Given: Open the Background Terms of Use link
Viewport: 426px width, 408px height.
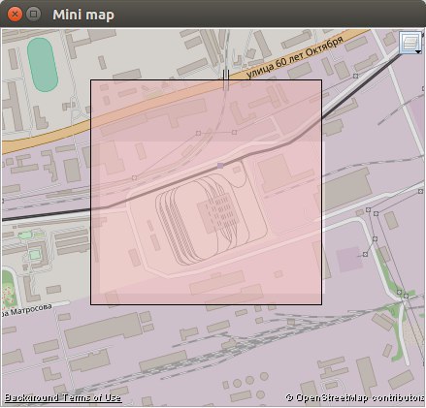Looking at the screenshot, I should point(63,397).
